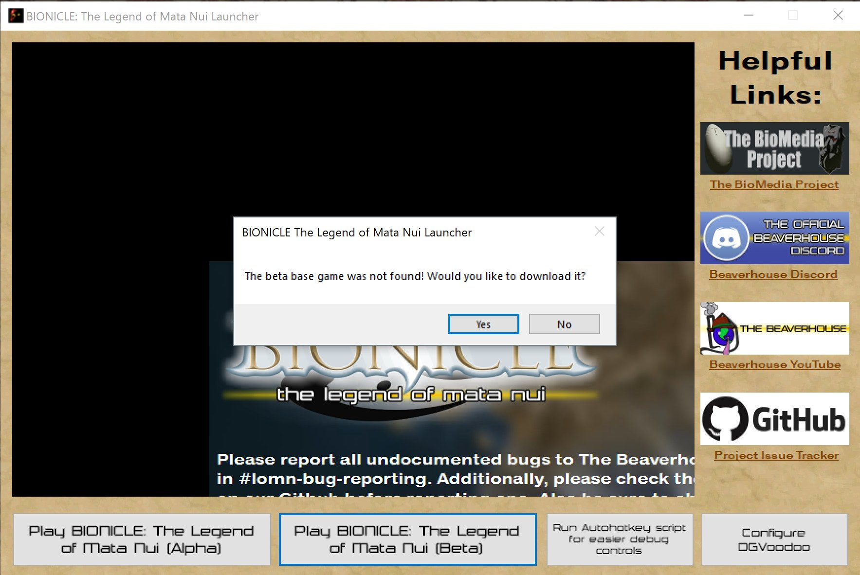Open Configure DGVoodoo

(x=774, y=539)
